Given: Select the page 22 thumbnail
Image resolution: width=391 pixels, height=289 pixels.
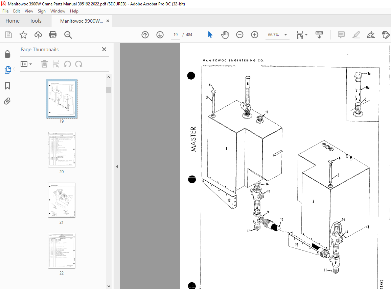Looking at the screenshot, I should tap(62, 251).
